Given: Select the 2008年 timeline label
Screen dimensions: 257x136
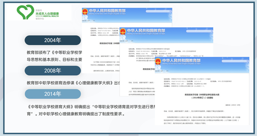Looking at the screenshot, I should point(52,71).
